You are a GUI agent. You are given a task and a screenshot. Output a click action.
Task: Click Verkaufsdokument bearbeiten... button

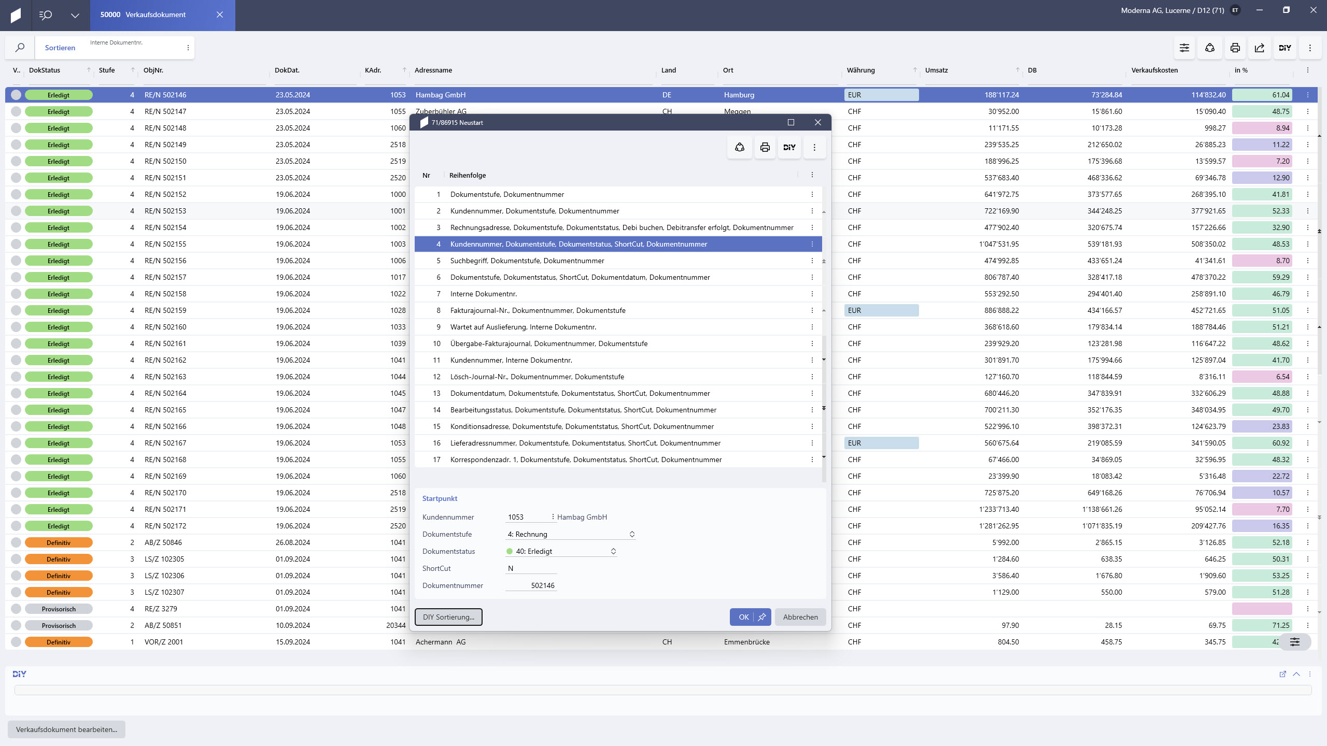[66, 729]
